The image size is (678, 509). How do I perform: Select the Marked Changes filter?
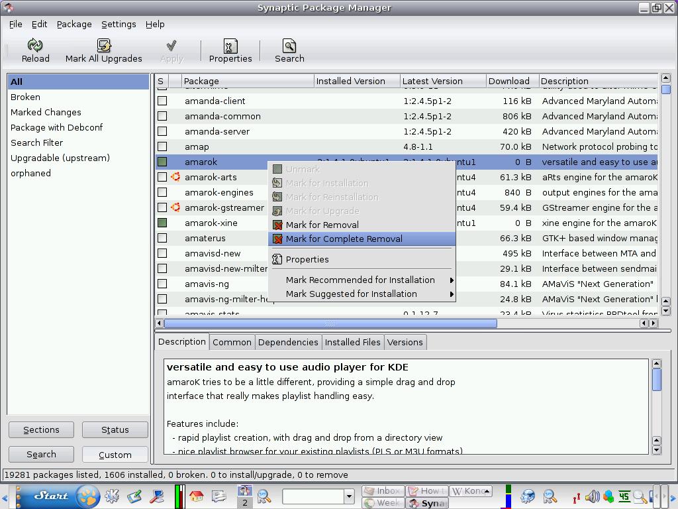pos(78,112)
